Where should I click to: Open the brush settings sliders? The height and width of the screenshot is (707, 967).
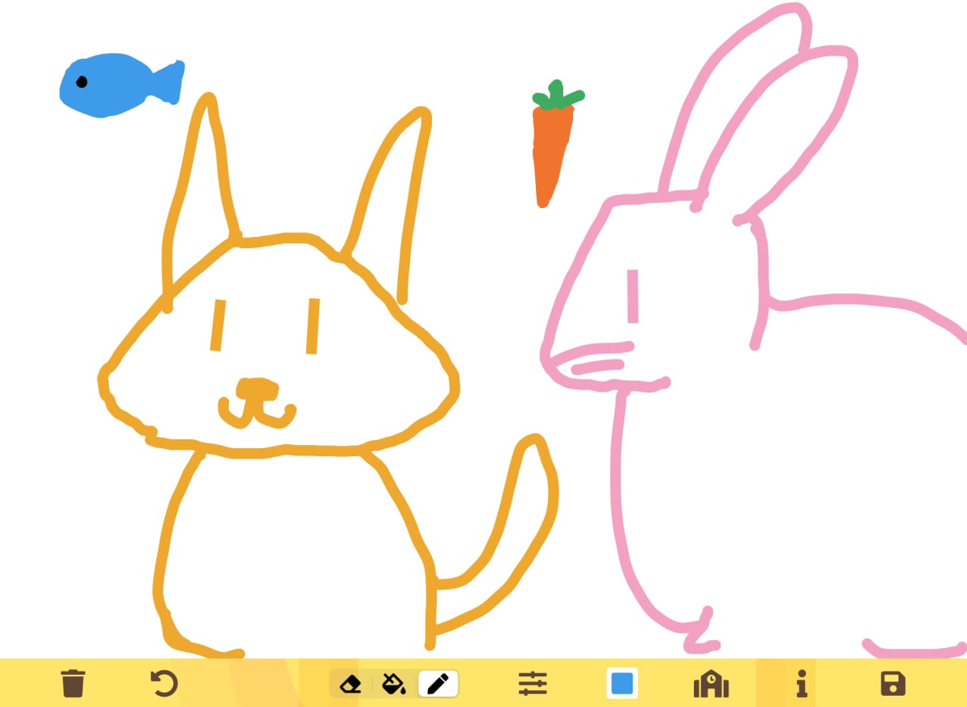click(534, 684)
